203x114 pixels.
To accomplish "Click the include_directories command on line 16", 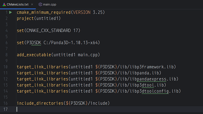I will tap(40, 103).
